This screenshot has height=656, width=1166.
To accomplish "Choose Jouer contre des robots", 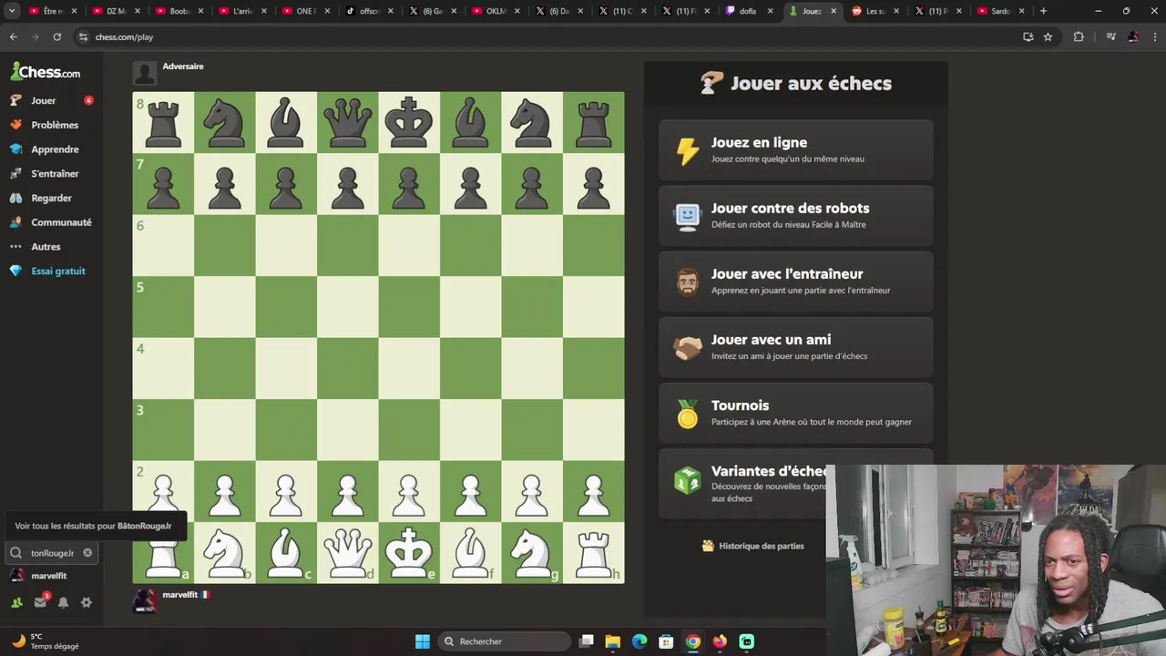I will click(x=796, y=216).
